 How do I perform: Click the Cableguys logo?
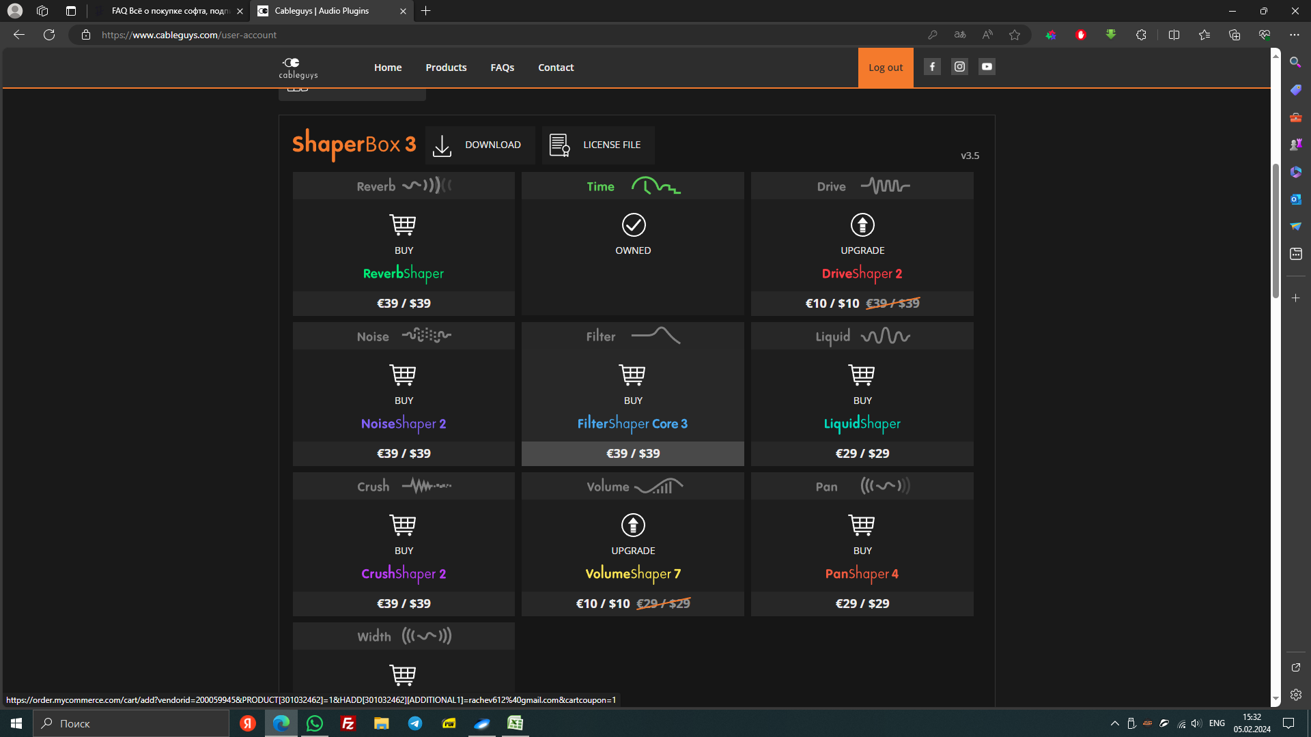click(x=298, y=68)
